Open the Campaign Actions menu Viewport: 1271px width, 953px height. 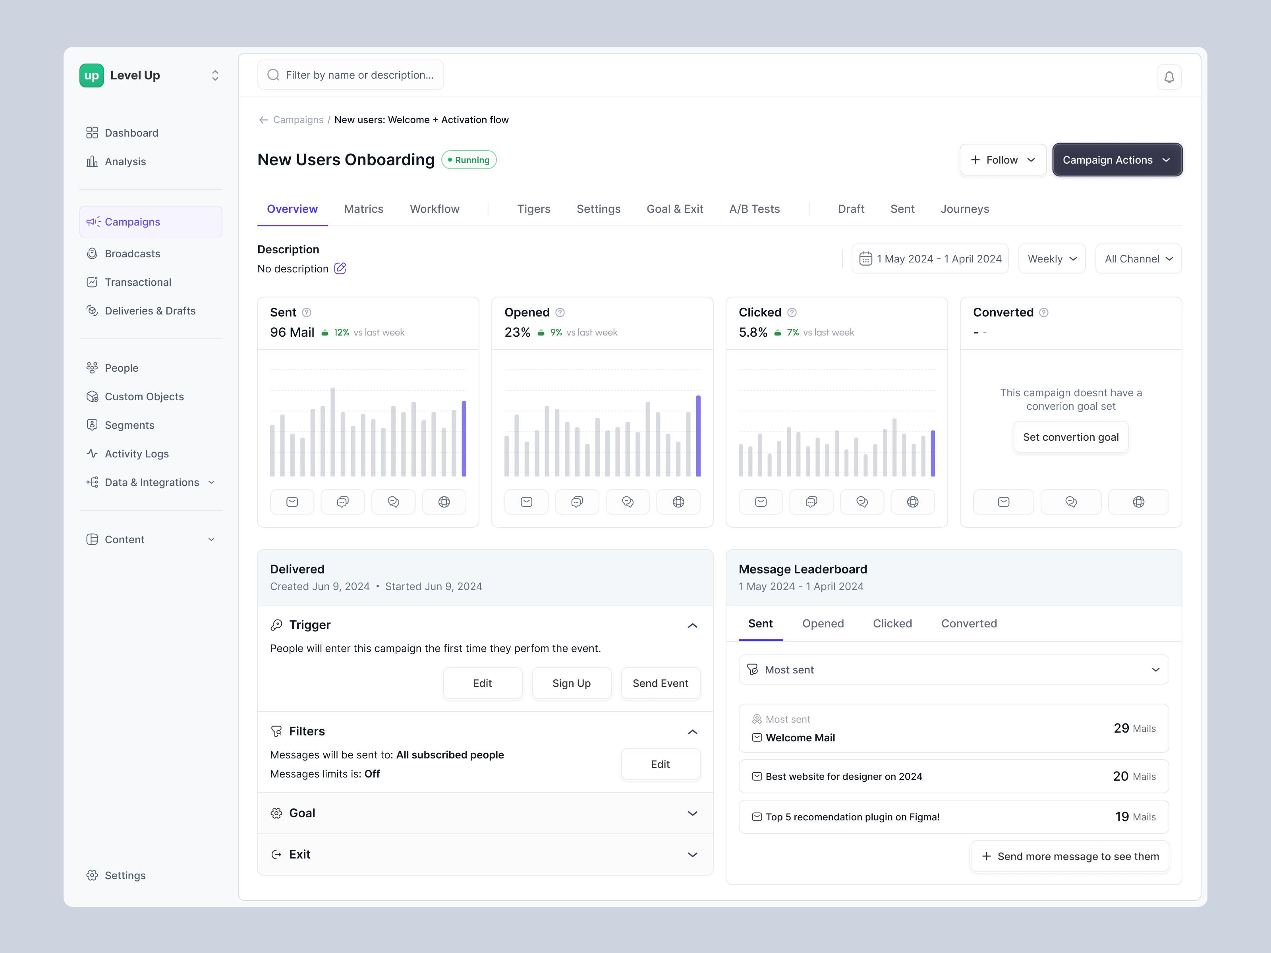point(1116,160)
